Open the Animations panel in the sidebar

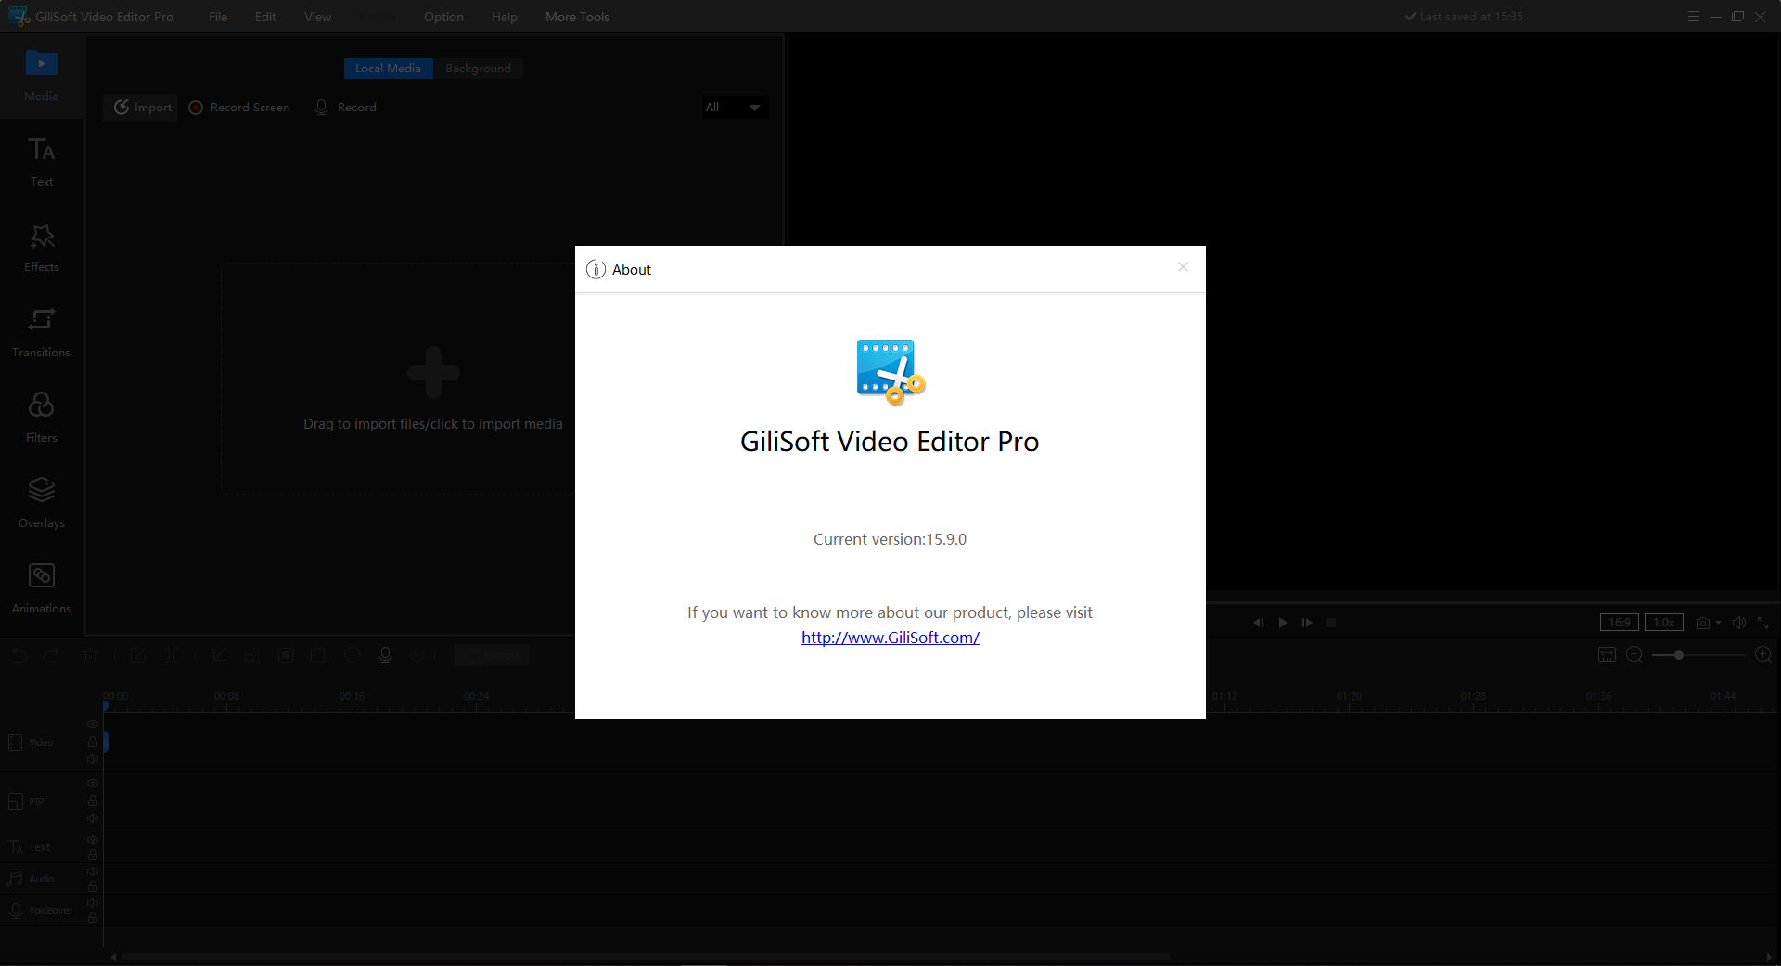(x=42, y=588)
